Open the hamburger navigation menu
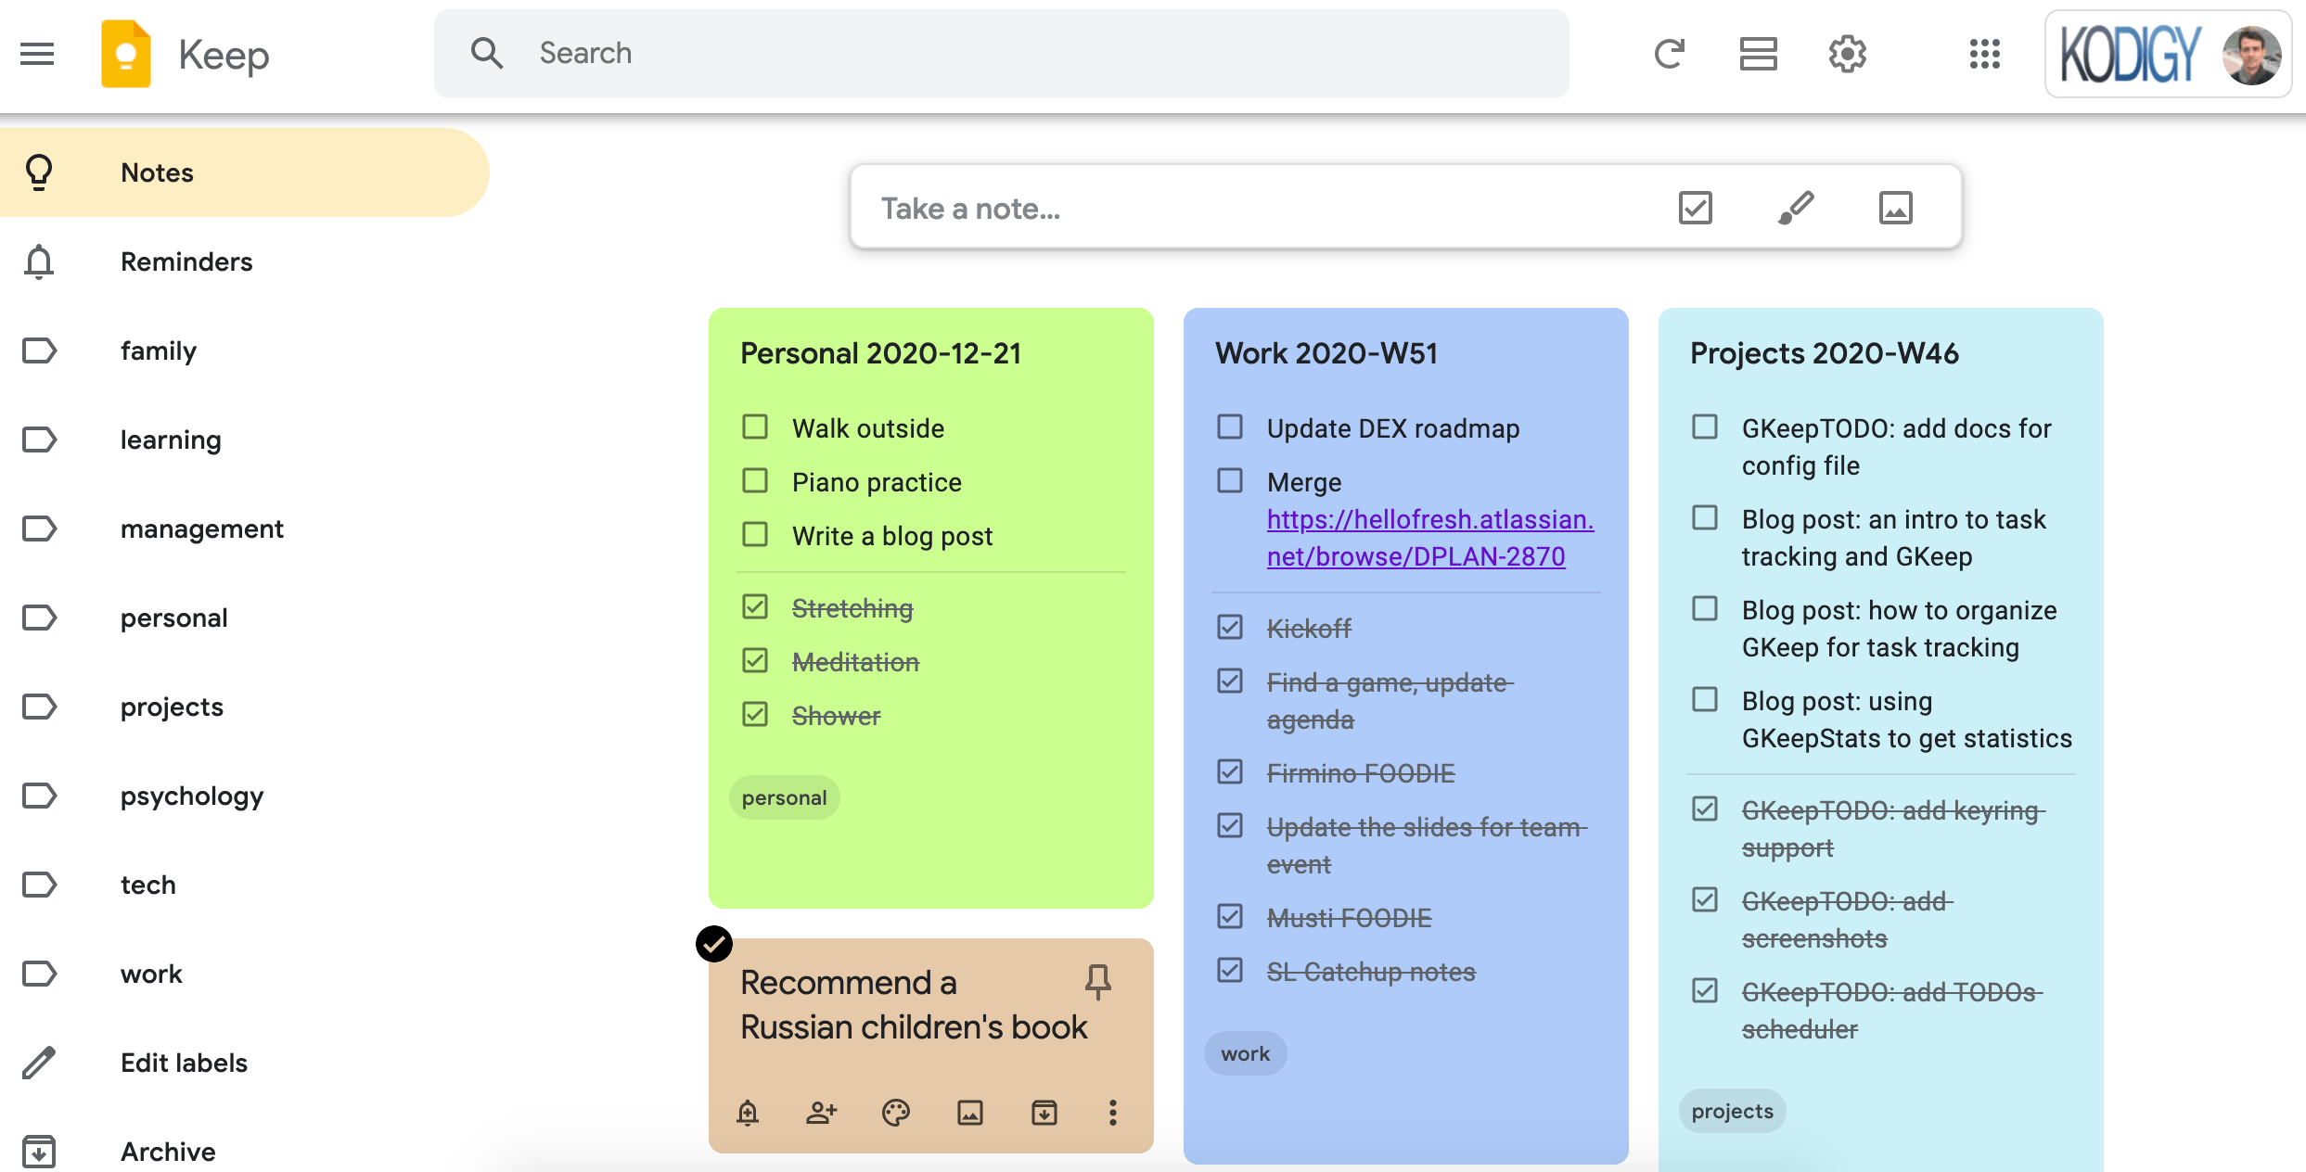The width and height of the screenshot is (2306, 1172). (37, 54)
